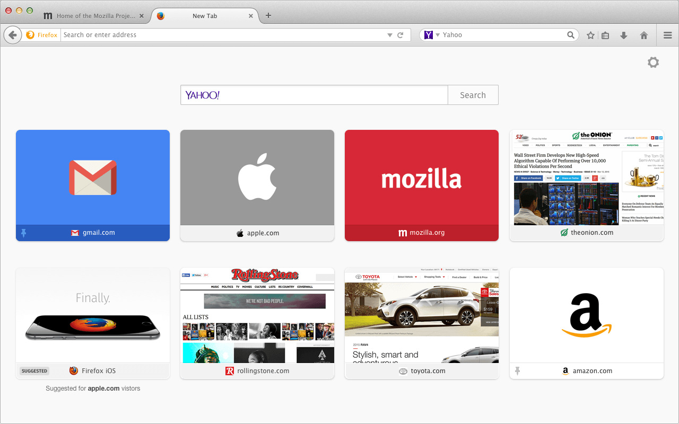Image resolution: width=679 pixels, height=424 pixels.
Task: Open the Yahoo search engine dropdown
Action: coord(432,35)
